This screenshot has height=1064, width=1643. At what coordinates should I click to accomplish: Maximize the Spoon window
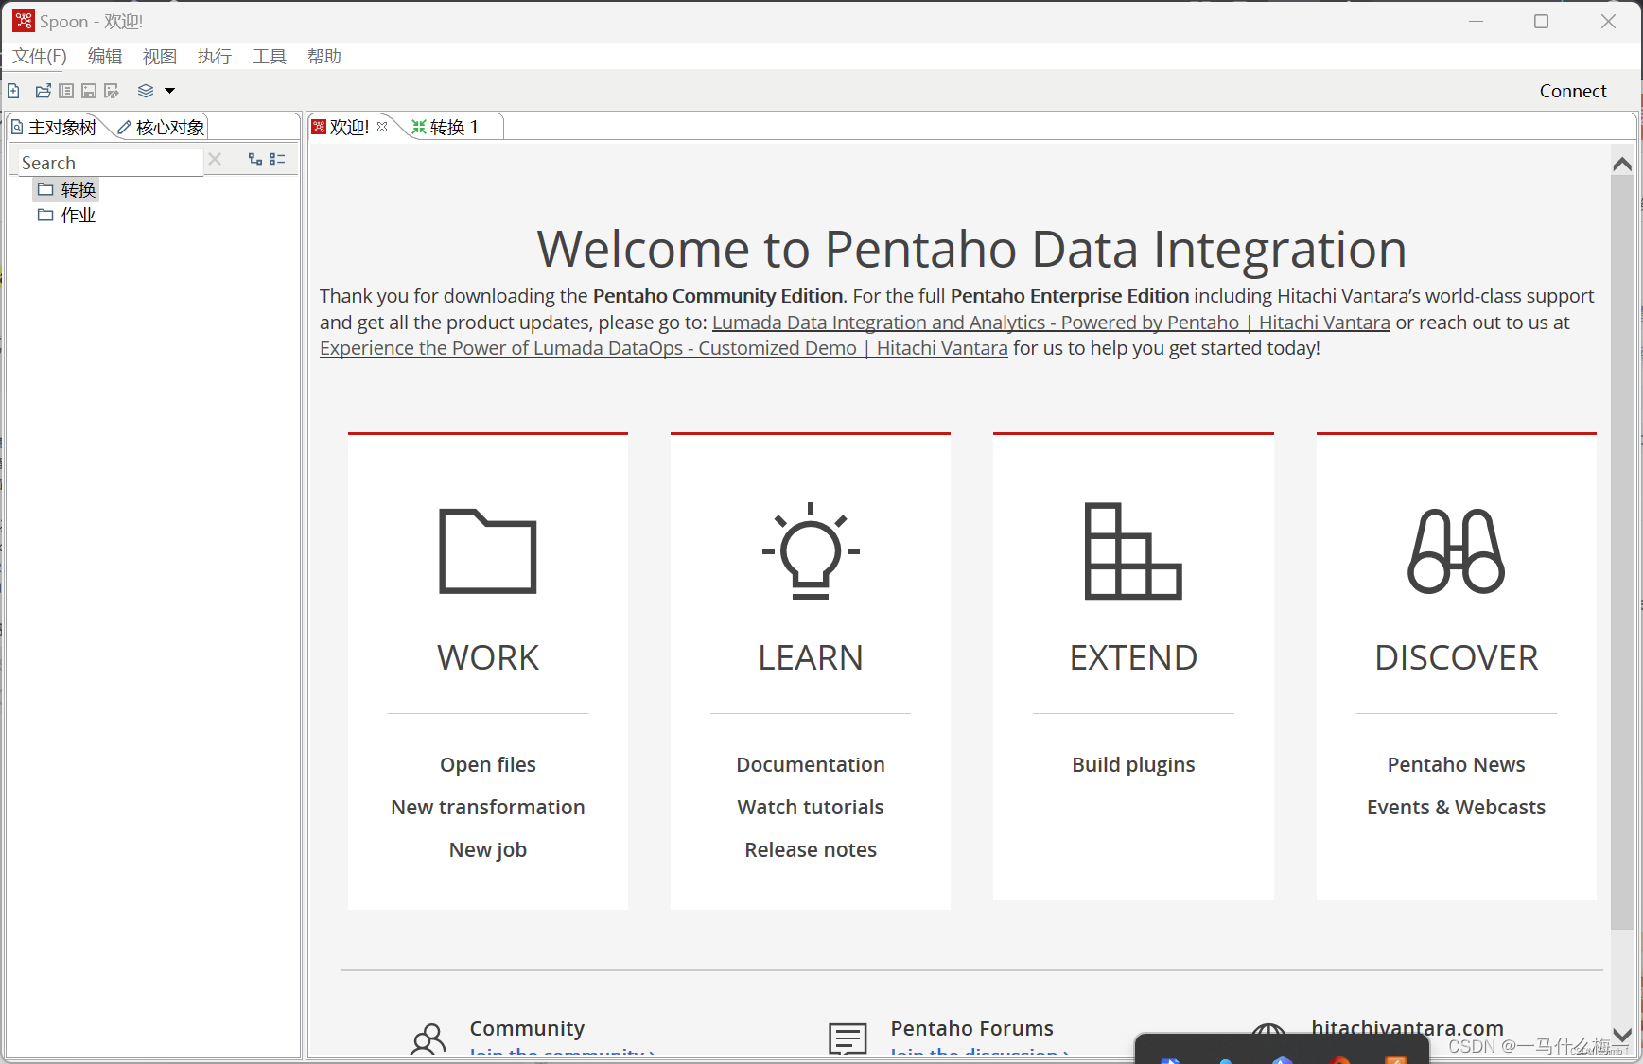coord(1541,21)
